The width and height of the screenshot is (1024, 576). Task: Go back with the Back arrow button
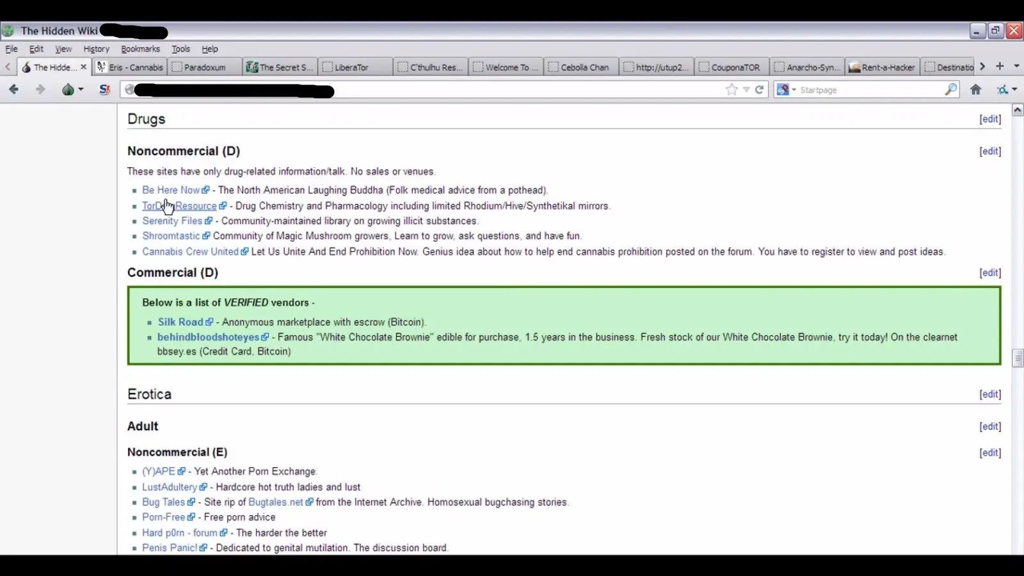pos(13,90)
